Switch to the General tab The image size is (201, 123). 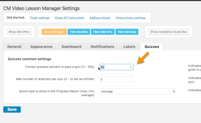[14, 47]
